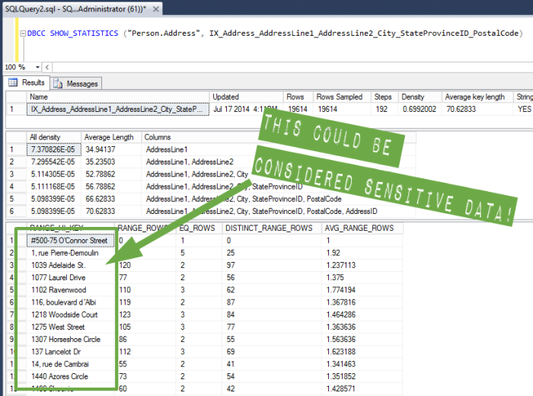Click the EQ_ROWS column header
The height and width of the screenshot is (396, 533).
click(199, 228)
